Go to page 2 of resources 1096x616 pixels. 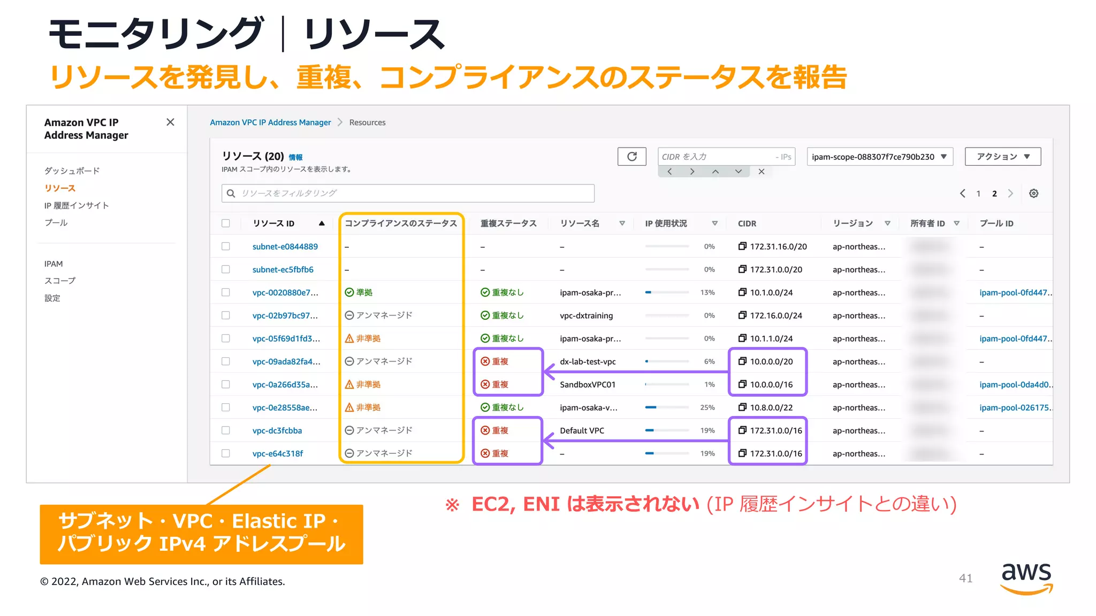994,194
